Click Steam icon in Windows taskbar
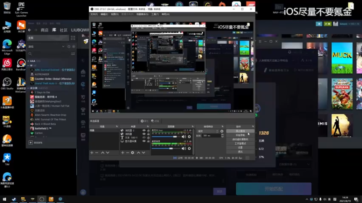 pos(14,199)
